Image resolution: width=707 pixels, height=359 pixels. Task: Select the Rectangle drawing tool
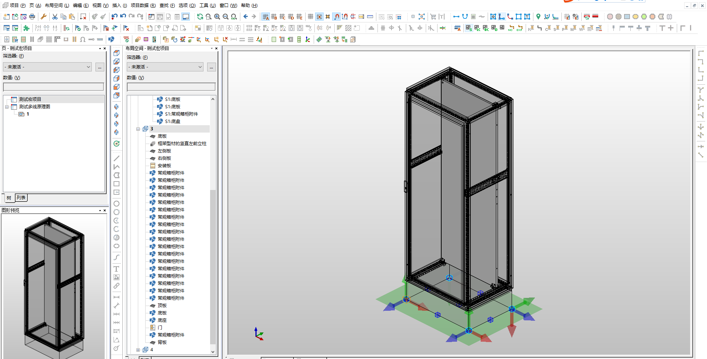[116, 184]
